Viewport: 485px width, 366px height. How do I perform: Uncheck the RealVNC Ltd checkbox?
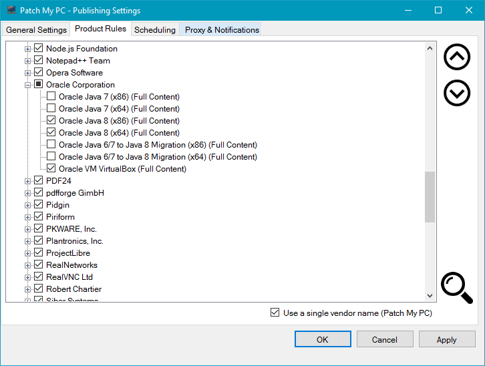(38, 277)
